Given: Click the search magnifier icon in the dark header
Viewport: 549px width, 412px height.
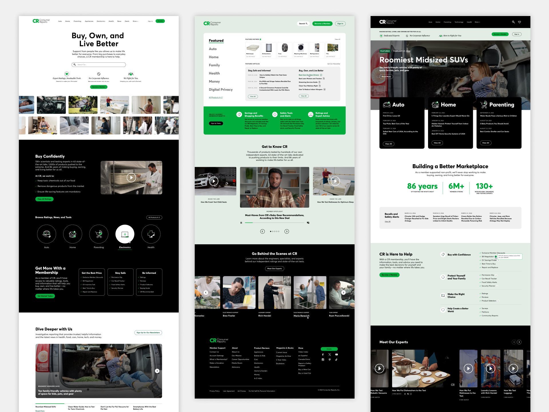Looking at the screenshot, I should [x=514, y=22].
